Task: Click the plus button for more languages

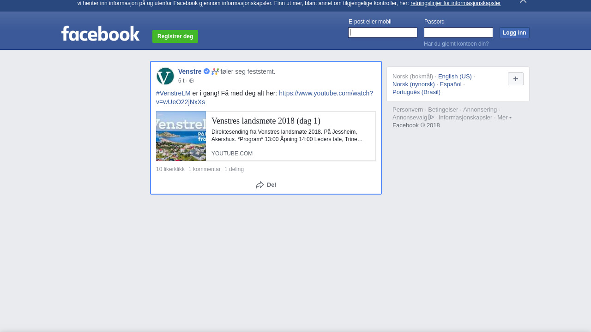Action: [516, 79]
